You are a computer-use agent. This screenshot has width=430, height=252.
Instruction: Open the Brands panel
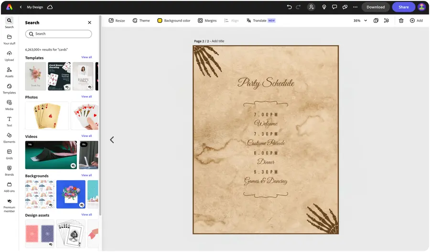click(x=10, y=171)
